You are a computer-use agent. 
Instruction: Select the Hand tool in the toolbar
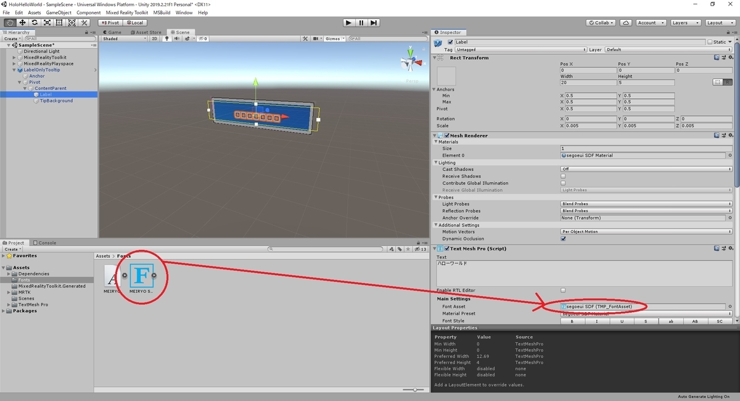tap(10, 23)
